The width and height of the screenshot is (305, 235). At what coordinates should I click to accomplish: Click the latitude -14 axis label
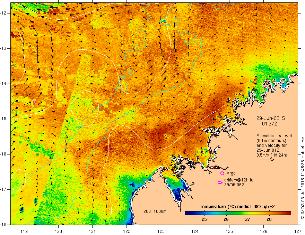pyautogui.click(x=4, y=84)
